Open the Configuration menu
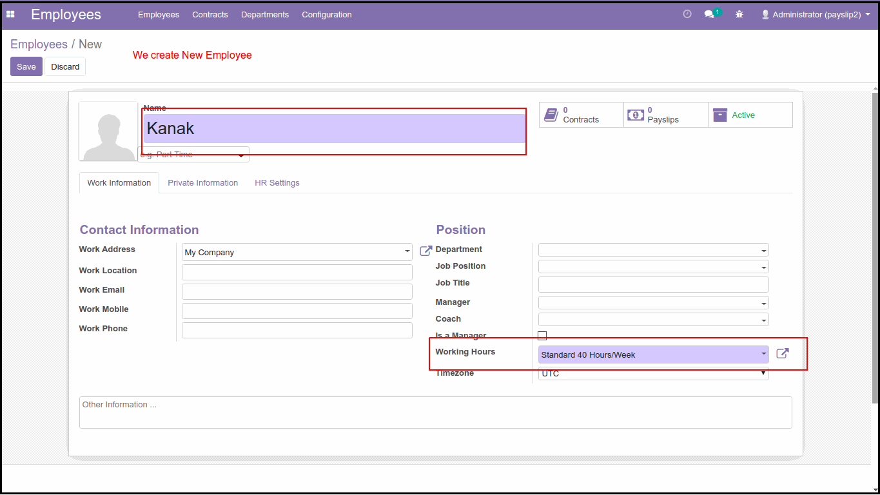The width and height of the screenshot is (880, 495). coord(327,14)
